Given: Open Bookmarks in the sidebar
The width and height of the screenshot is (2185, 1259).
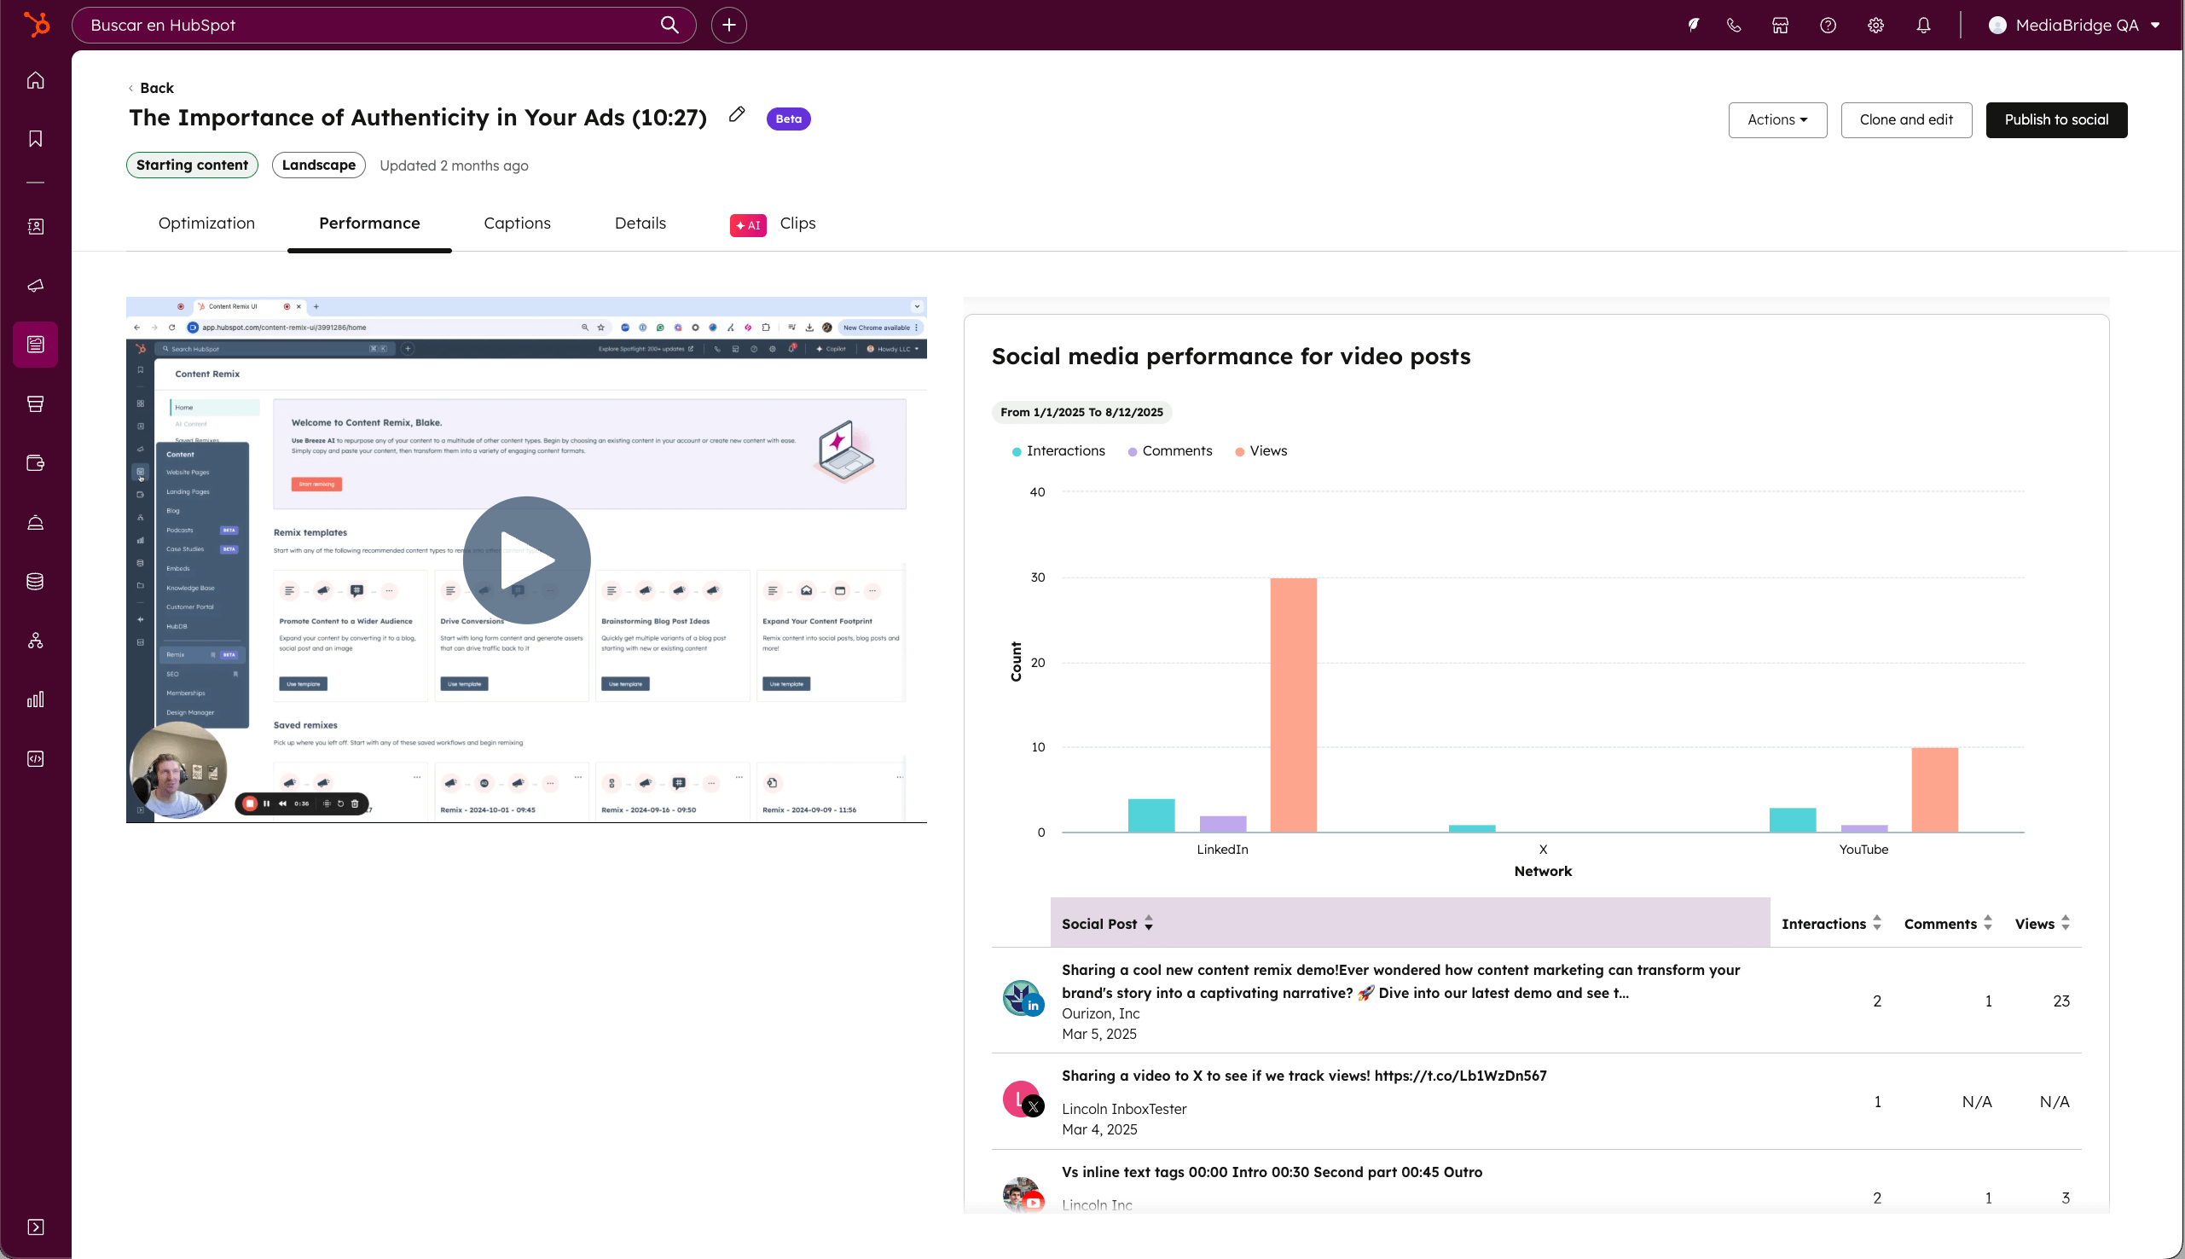Looking at the screenshot, I should pos(36,138).
